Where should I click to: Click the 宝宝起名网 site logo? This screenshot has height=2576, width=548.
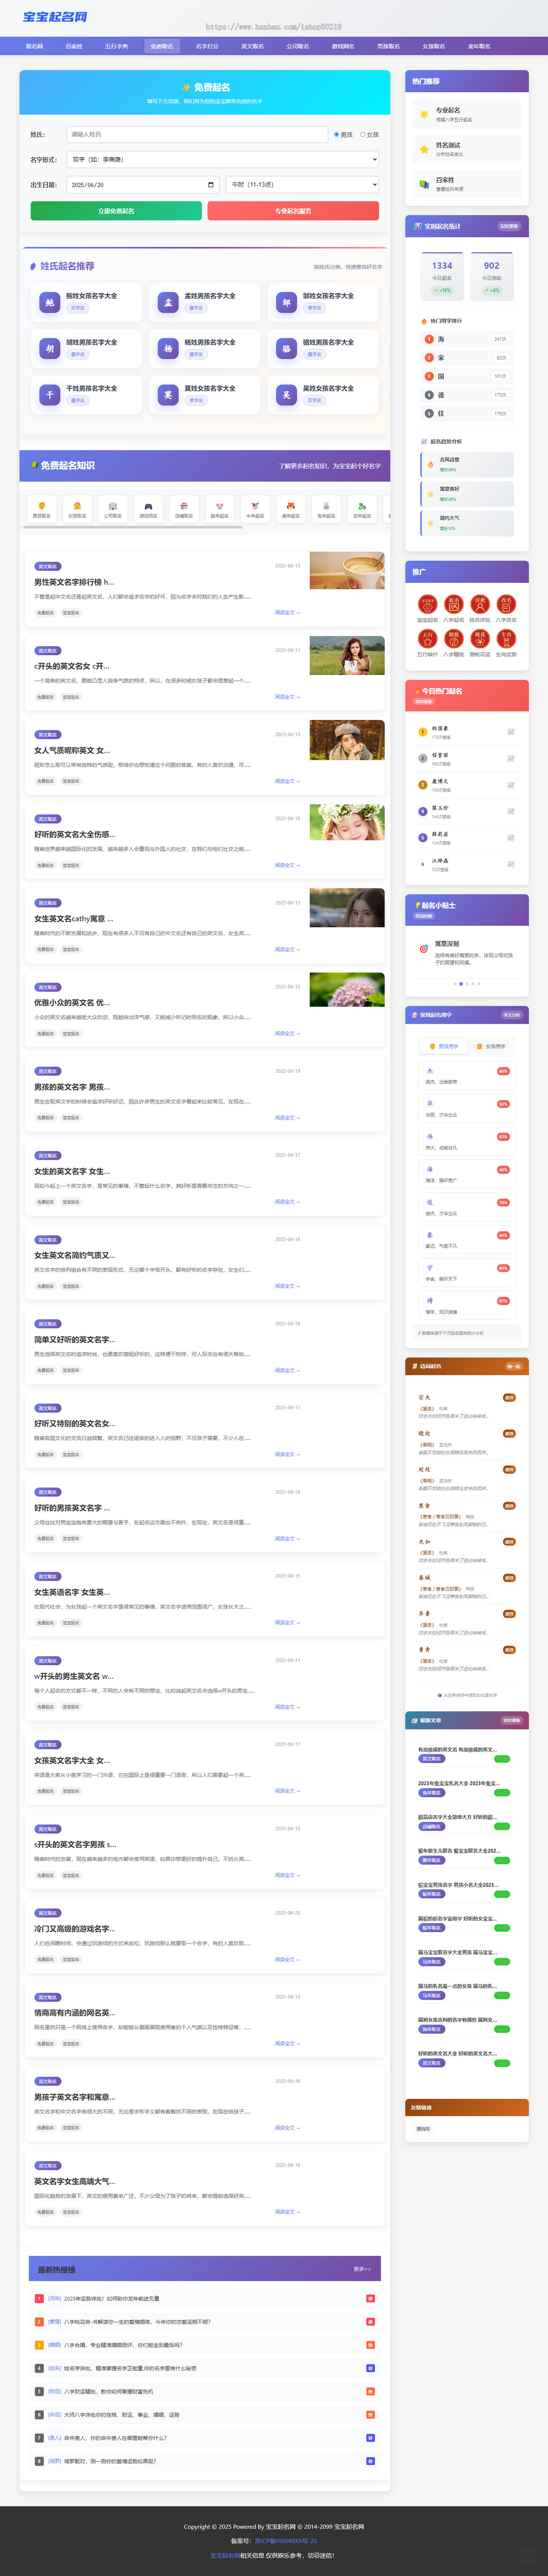[55, 17]
